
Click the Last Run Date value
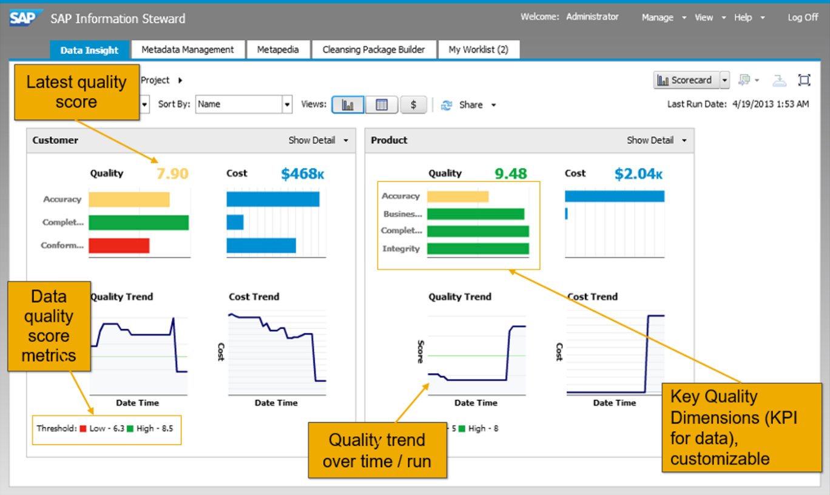point(770,104)
